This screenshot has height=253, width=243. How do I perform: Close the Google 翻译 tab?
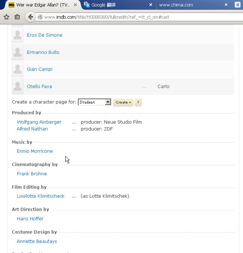151,5
